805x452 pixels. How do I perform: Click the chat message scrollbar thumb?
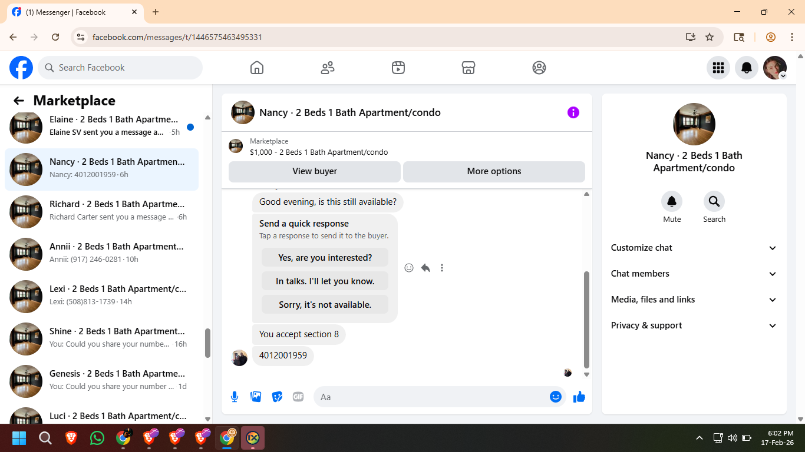click(x=586, y=320)
